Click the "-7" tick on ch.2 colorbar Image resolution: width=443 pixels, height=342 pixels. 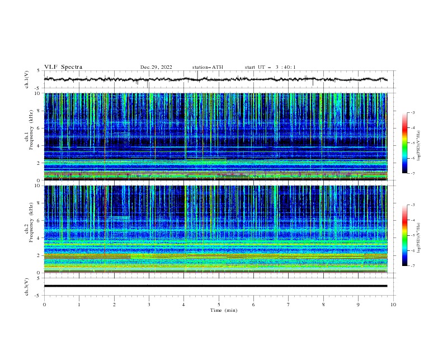coord(412,265)
